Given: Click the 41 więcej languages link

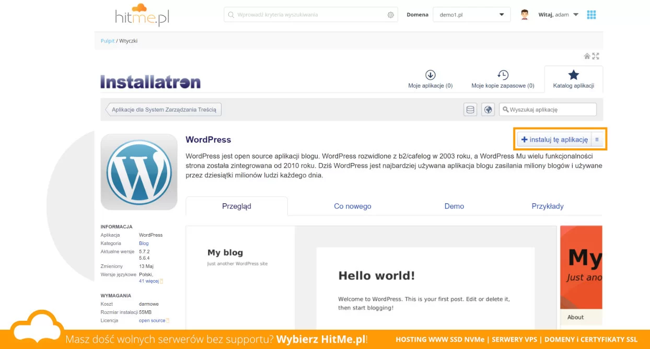Looking at the screenshot, I should click(x=149, y=281).
